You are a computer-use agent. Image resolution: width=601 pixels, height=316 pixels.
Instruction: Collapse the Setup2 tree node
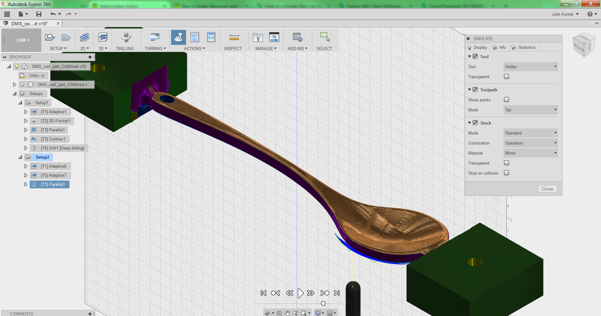click(20, 157)
